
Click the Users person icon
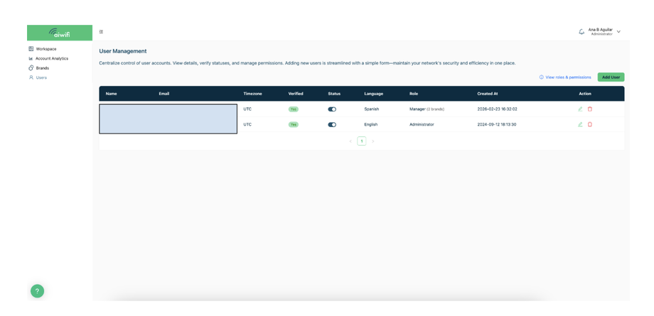(x=31, y=77)
